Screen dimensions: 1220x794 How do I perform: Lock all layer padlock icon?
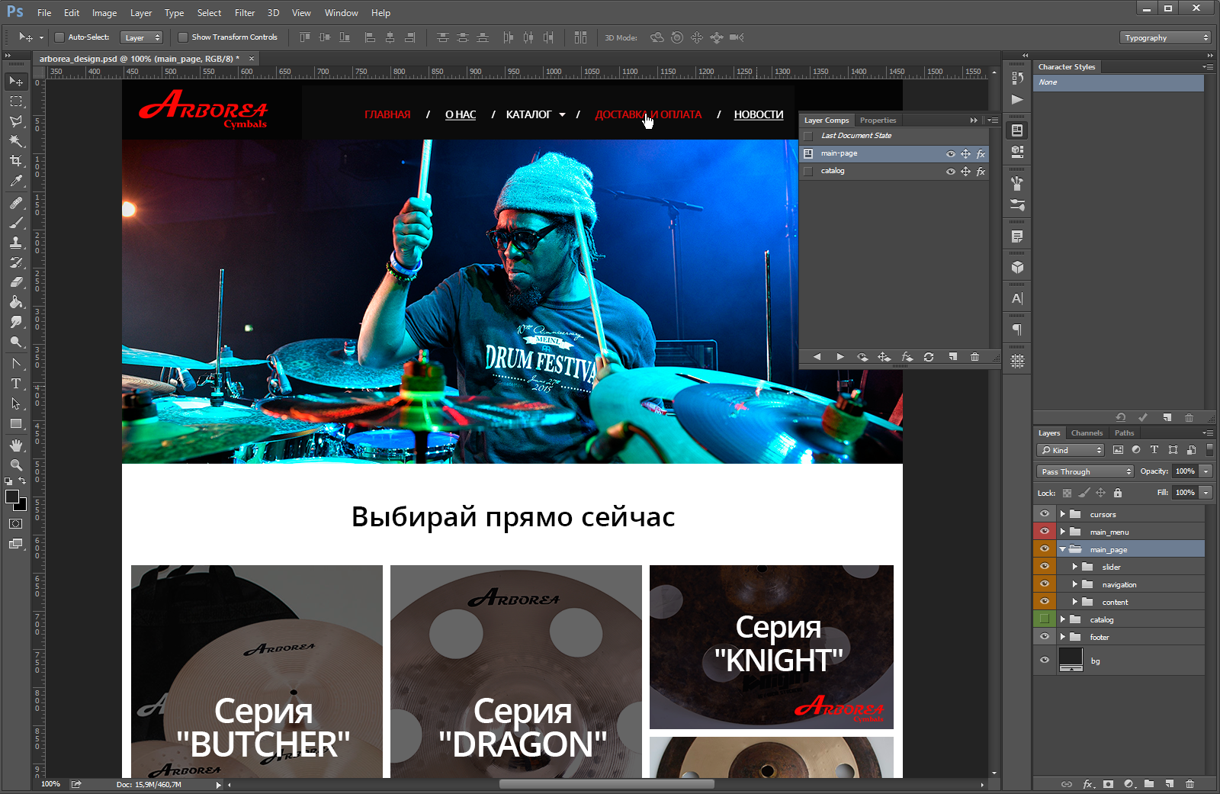pos(1118,493)
